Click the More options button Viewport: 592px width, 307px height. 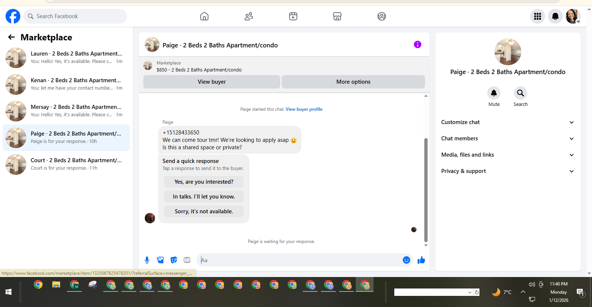(x=353, y=82)
